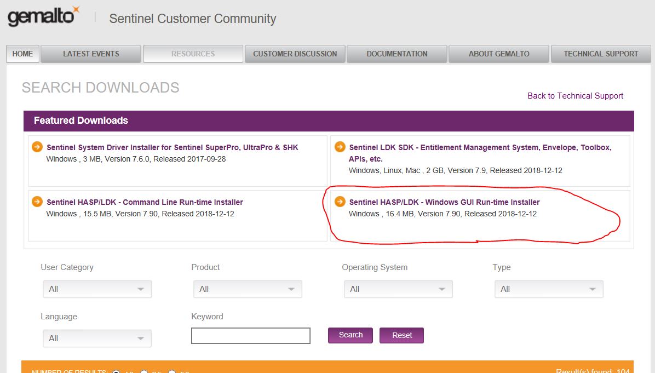Select the 10 results radio button

click(x=117, y=371)
